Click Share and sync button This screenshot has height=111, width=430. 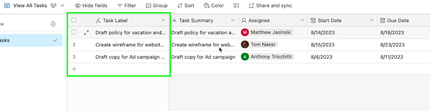(x=270, y=6)
